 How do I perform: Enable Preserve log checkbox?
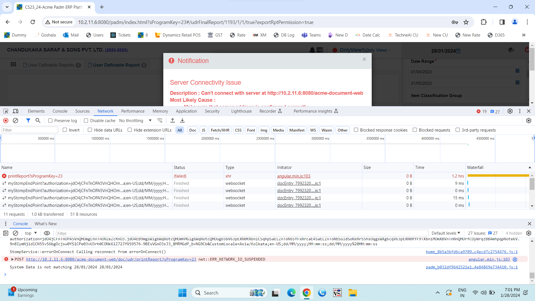(x=50, y=121)
